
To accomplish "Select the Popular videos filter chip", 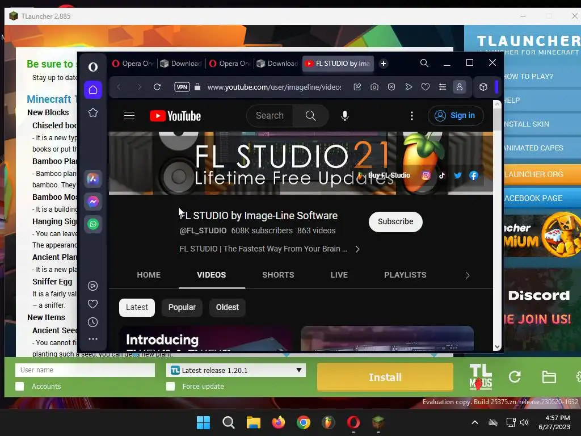I will (x=182, y=307).
